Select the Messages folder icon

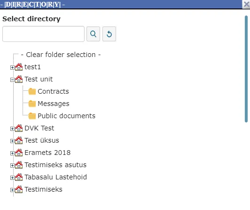[x=32, y=104]
